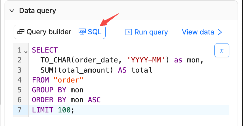
Task: Click the Query builder blocks icon
Action: 21,32
